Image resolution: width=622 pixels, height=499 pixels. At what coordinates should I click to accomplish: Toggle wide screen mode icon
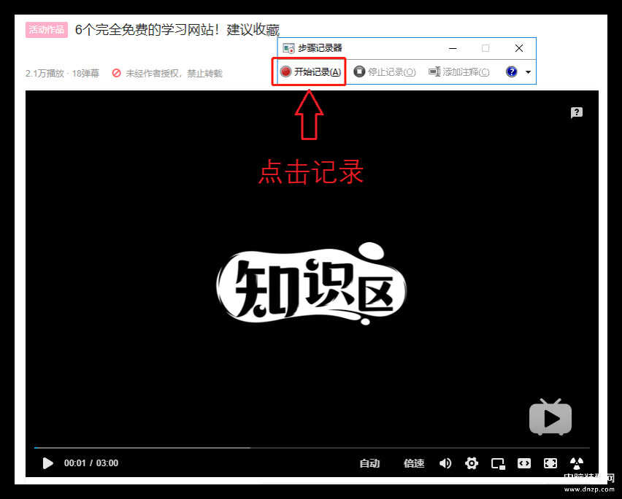coord(524,463)
